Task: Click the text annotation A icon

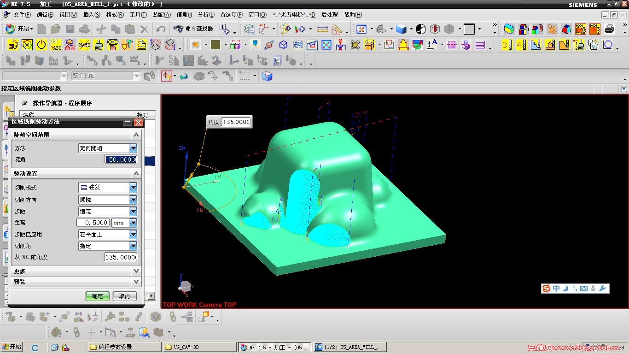Action: pos(432,45)
